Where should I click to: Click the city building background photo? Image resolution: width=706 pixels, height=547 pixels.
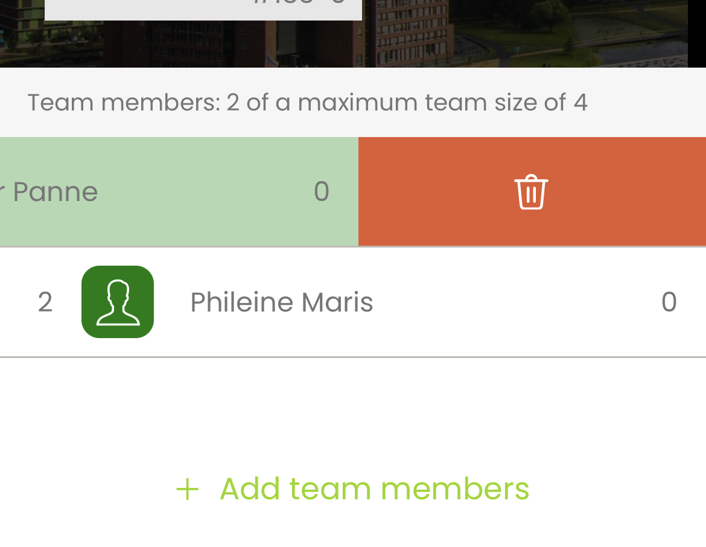pos(523,34)
